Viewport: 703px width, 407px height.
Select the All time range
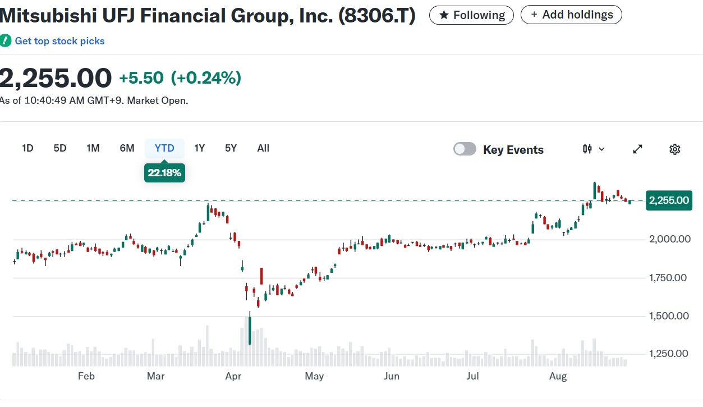pyautogui.click(x=263, y=148)
